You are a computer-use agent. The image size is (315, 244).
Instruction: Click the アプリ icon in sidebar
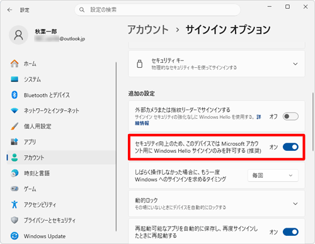tap(14, 142)
